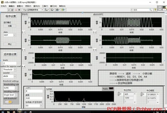Open the application font selector dropdown
This screenshot has height=113, width=167.
42,10
